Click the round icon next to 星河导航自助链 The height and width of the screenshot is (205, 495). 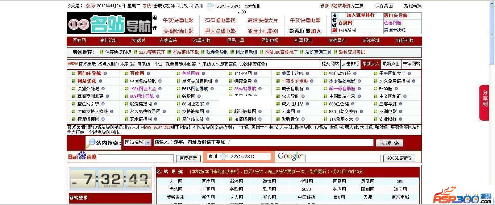tap(216, 81)
